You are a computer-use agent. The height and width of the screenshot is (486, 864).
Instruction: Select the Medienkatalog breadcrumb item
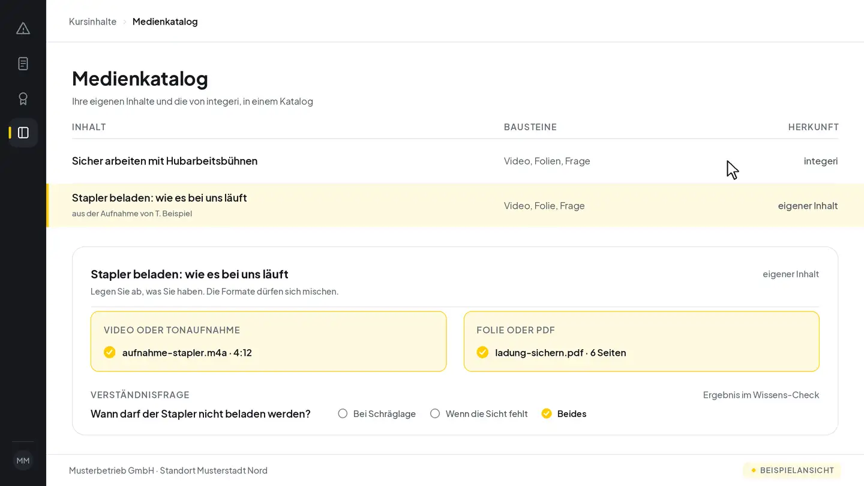[x=165, y=22]
